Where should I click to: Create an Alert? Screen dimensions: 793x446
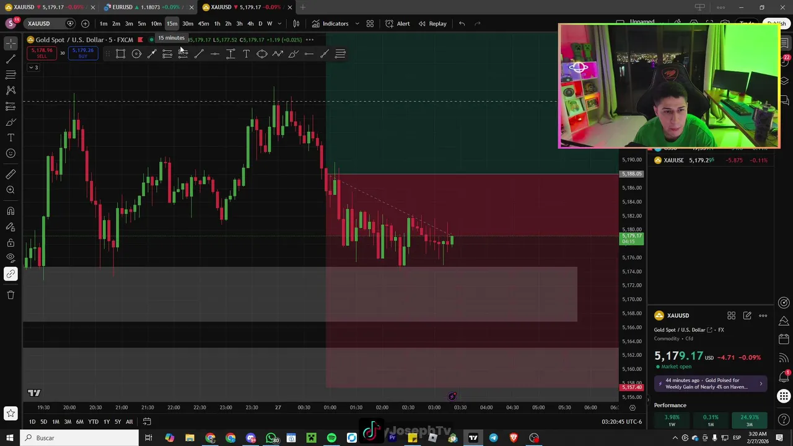tap(397, 24)
